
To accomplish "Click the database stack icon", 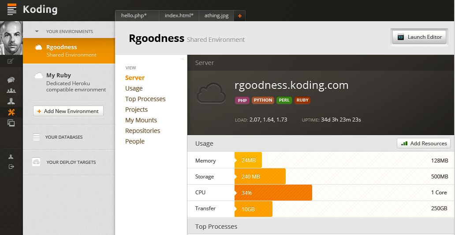I will click(x=36, y=137).
